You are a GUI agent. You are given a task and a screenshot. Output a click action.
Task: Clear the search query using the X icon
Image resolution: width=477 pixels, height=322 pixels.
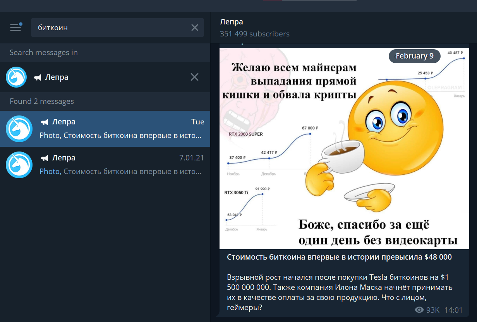pyautogui.click(x=195, y=27)
